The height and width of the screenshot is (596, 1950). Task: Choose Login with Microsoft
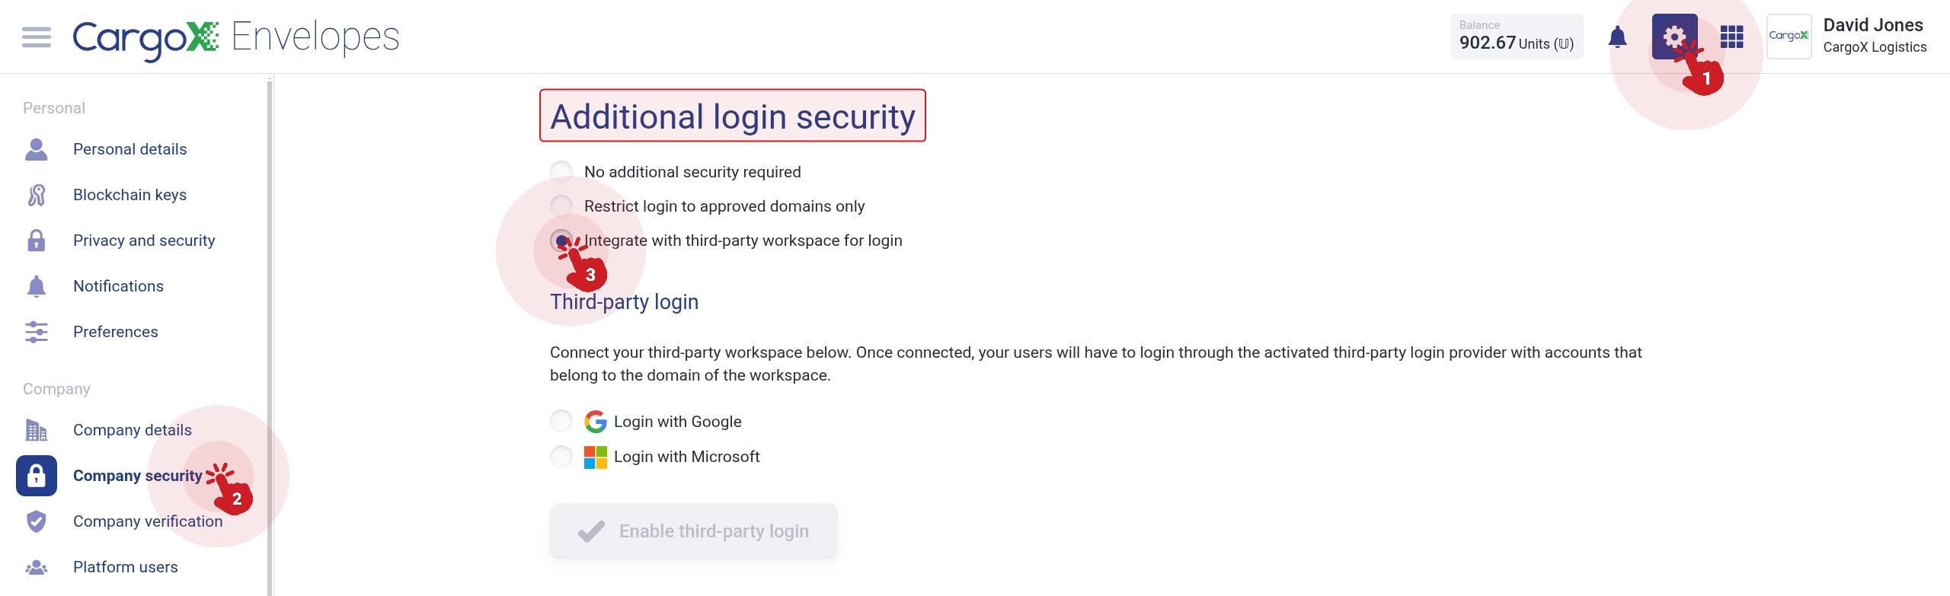[561, 457]
